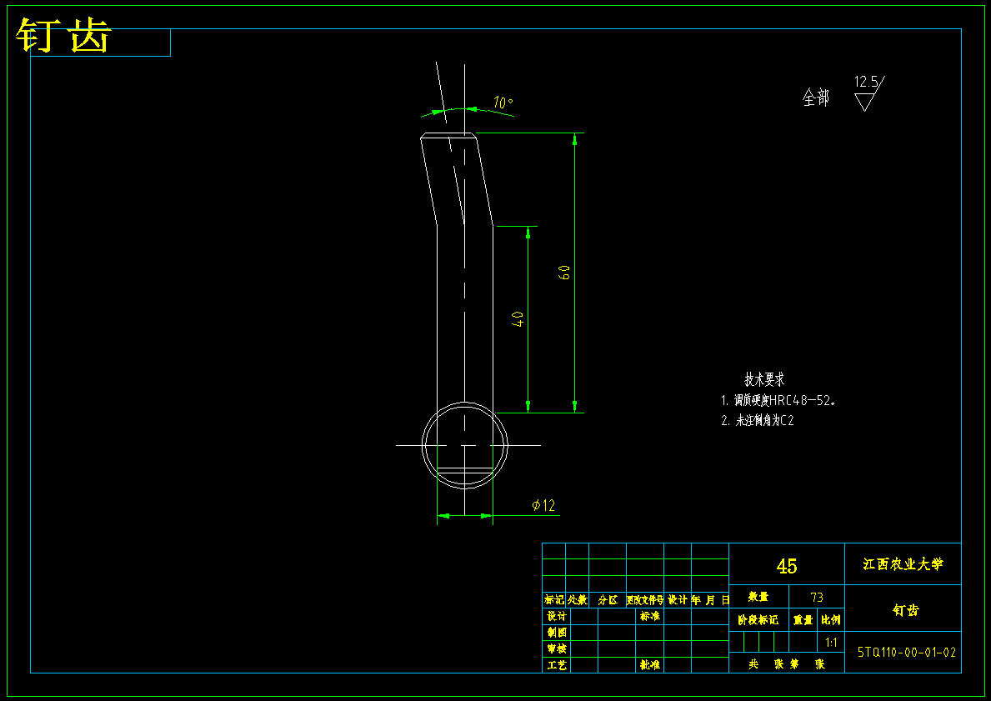991x701 pixels.
Task: Click the 年 月 日 date header cell
Action: click(710, 599)
